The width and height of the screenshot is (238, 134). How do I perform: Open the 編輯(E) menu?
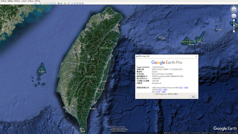[x=10, y=1]
